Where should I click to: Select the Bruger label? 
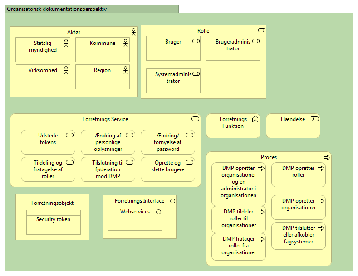(x=173, y=42)
